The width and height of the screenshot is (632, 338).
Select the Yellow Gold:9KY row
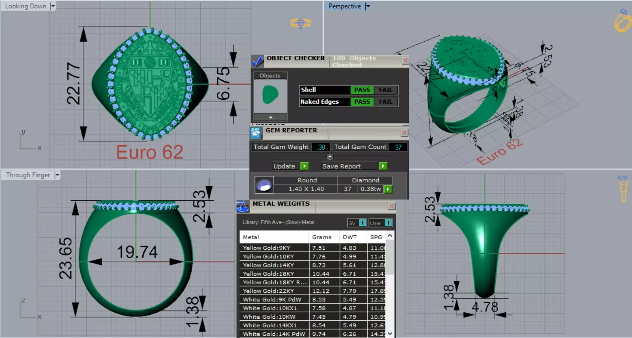point(313,248)
